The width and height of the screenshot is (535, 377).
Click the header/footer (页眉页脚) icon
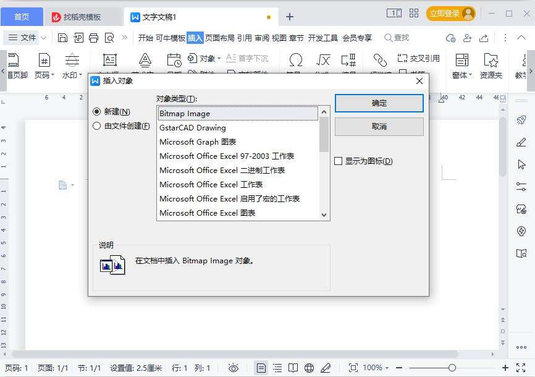14,60
